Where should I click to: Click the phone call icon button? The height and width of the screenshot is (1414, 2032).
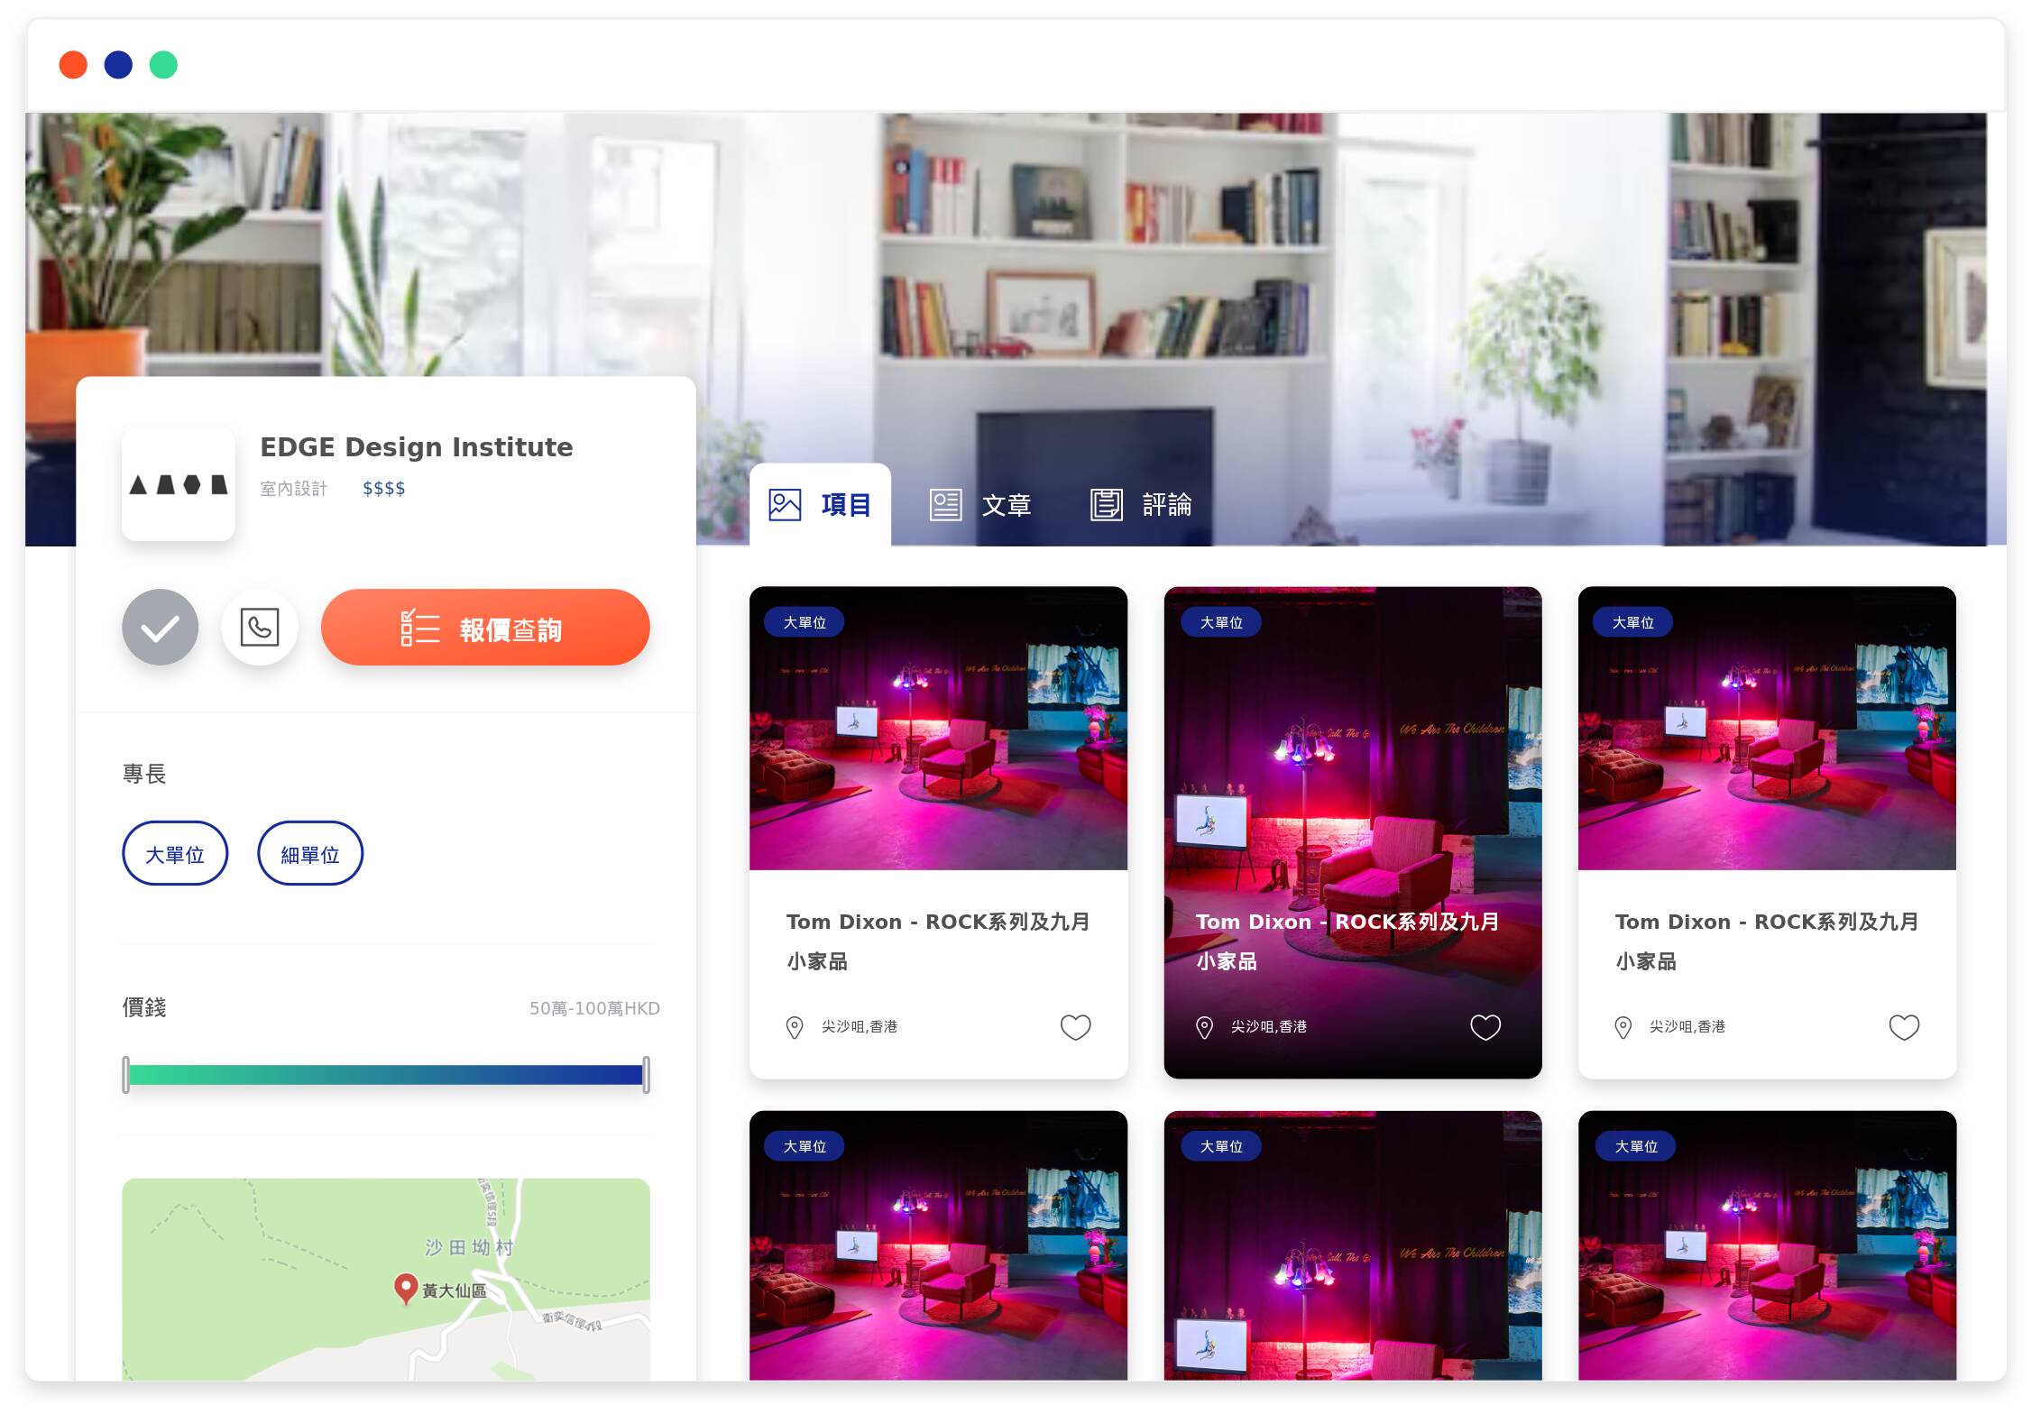pyautogui.click(x=260, y=628)
